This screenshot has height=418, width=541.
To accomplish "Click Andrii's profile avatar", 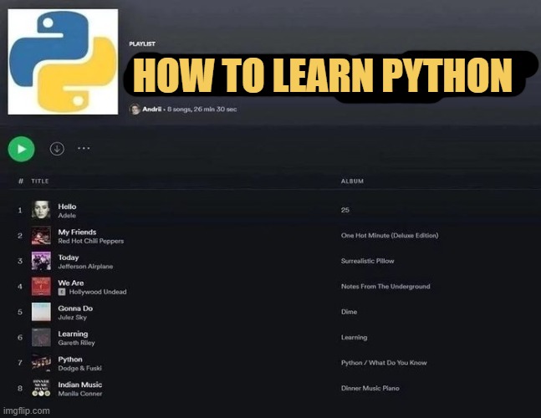I will 135,110.
